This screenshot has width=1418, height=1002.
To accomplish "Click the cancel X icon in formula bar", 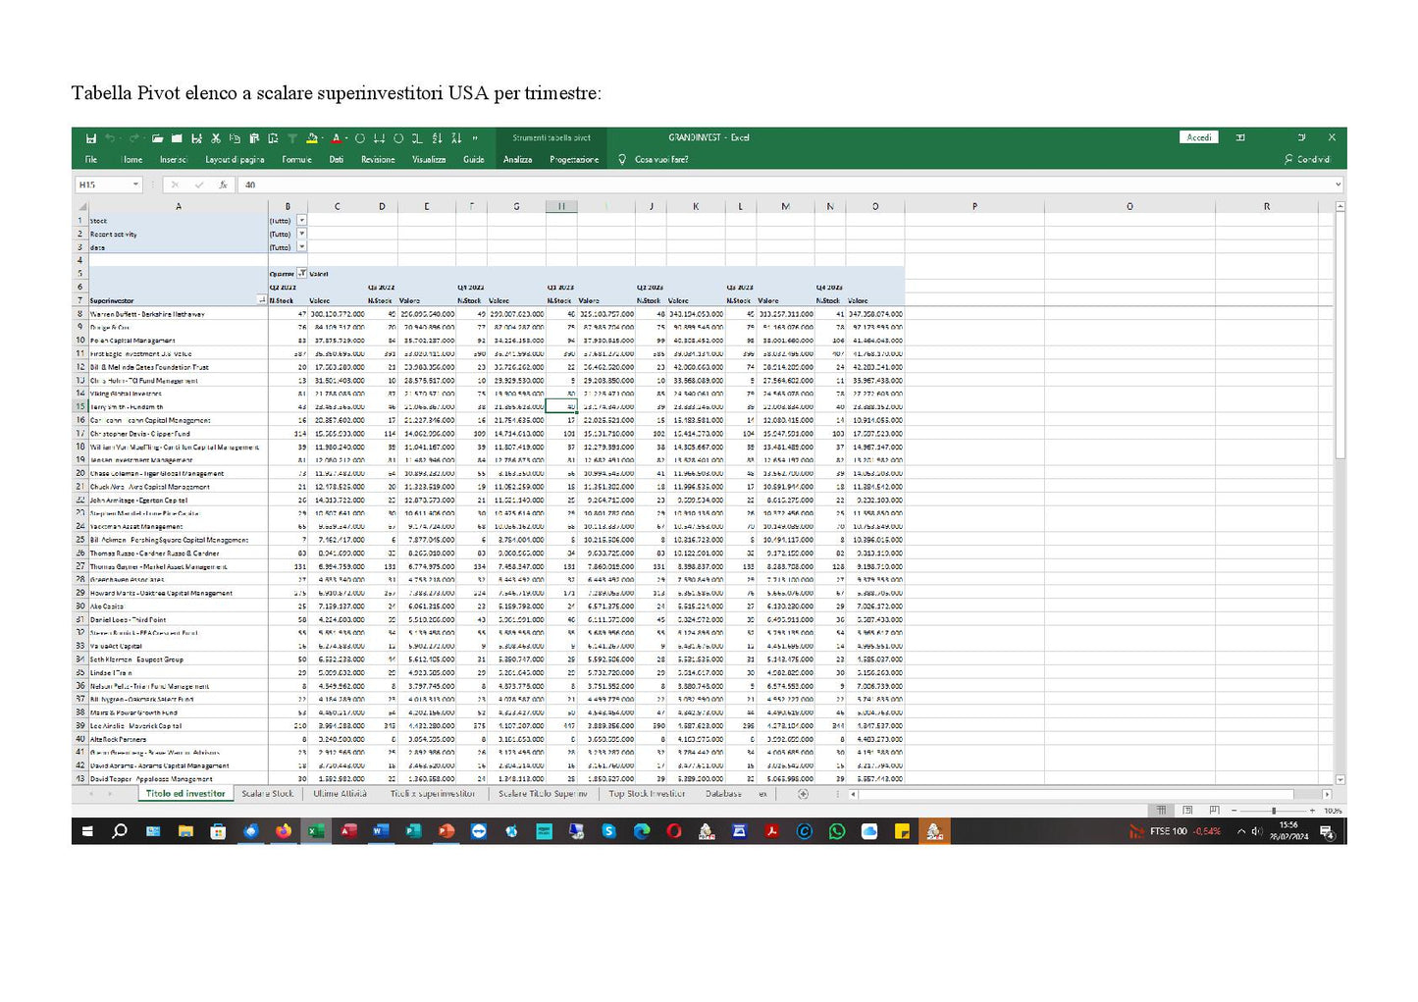I will [175, 185].
